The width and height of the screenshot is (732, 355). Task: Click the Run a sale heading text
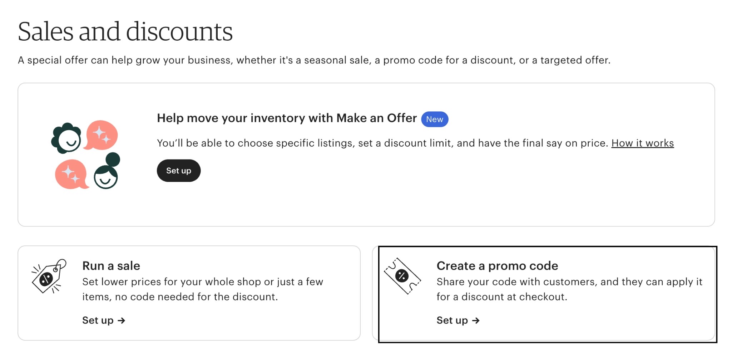111,265
